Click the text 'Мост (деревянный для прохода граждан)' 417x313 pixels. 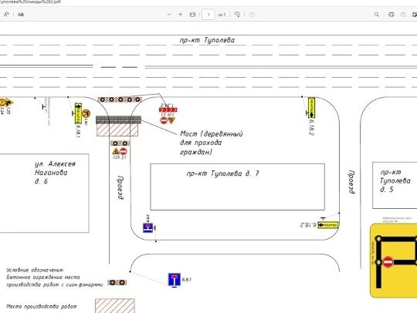[x=212, y=143]
